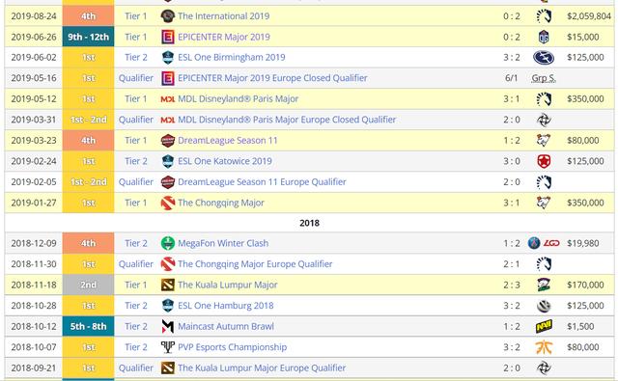Click the MegaFon Winter Clash green icon

[x=168, y=243]
